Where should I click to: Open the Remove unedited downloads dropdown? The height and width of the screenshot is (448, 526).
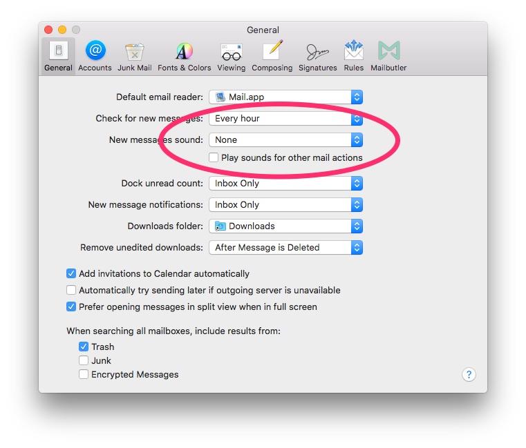click(x=286, y=247)
